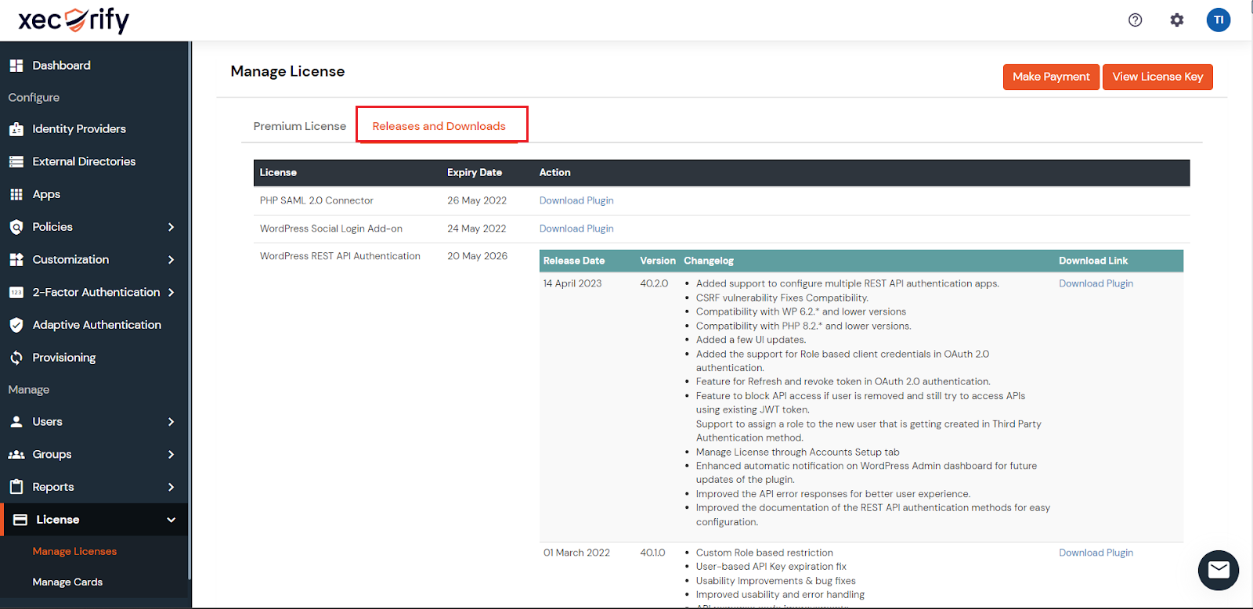Click the Changelog column header
The width and height of the screenshot is (1253, 609).
(709, 261)
